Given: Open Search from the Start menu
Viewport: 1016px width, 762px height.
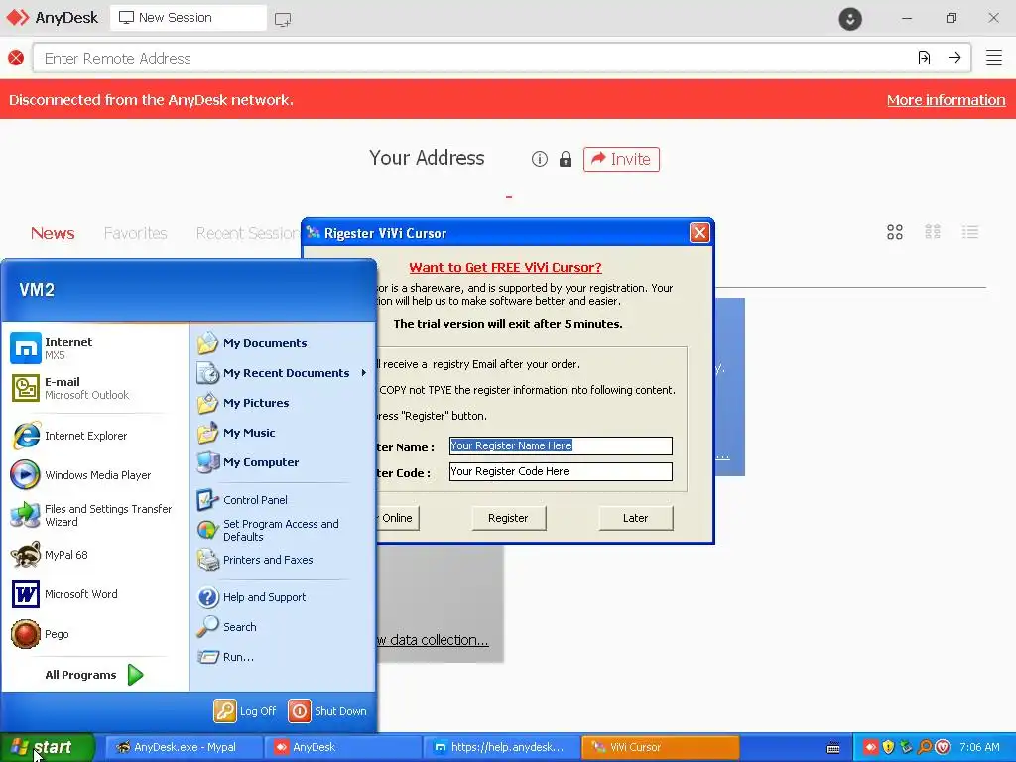Looking at the screenshot, I should click(283, 627).
